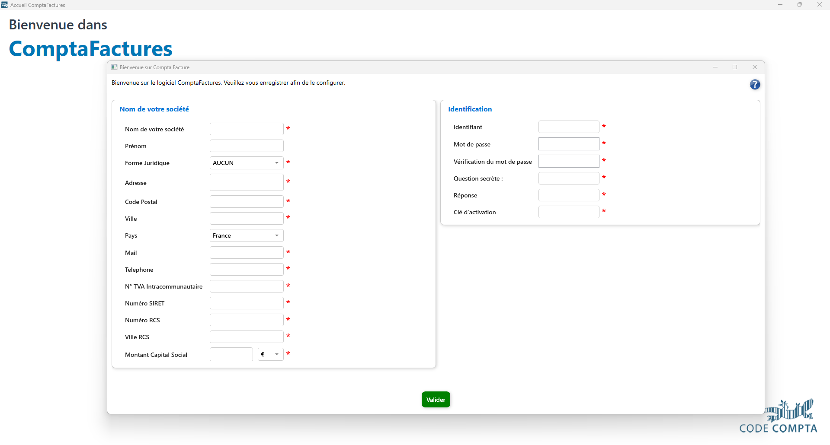Click the ComptaFactures blue title text
The image size is (830, 445).
coord(91,49)
